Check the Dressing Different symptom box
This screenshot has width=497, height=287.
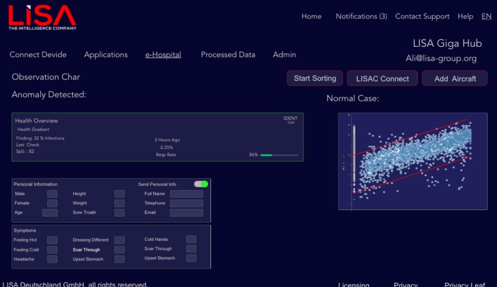pyautogui.click(x=120, y=240)
